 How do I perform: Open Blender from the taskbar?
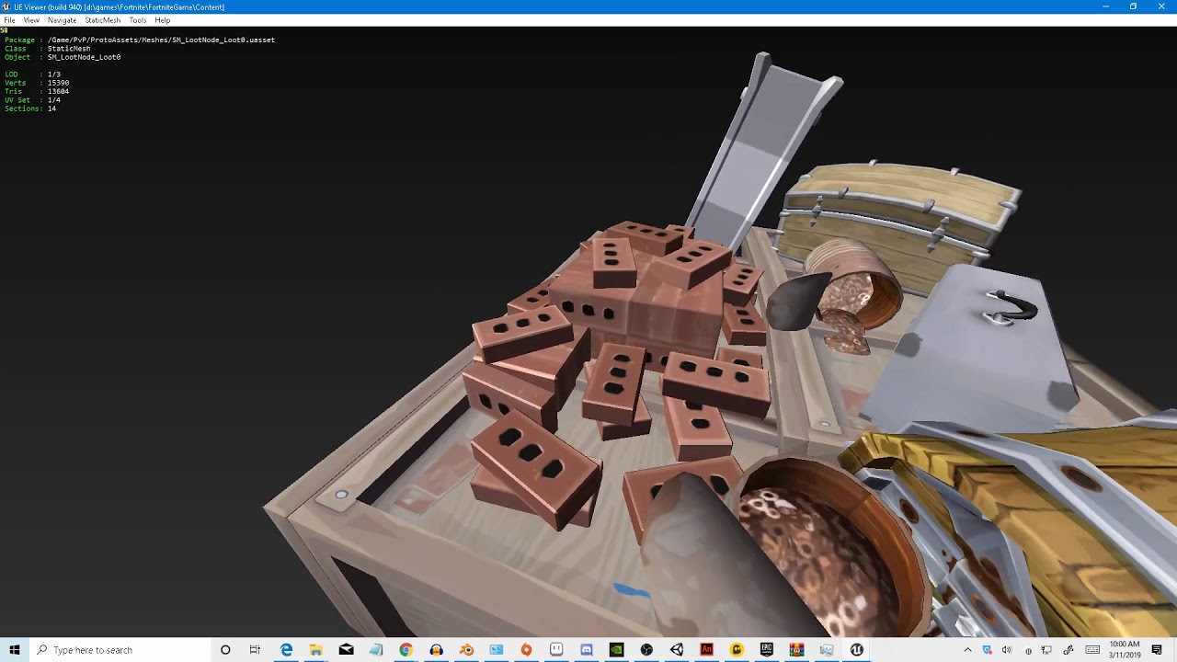pos(466,650)
